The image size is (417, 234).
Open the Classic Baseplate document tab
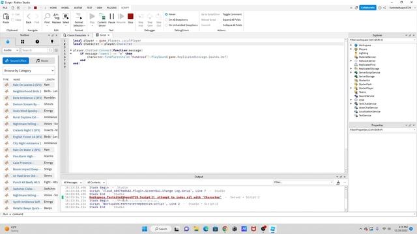(76, 35)
